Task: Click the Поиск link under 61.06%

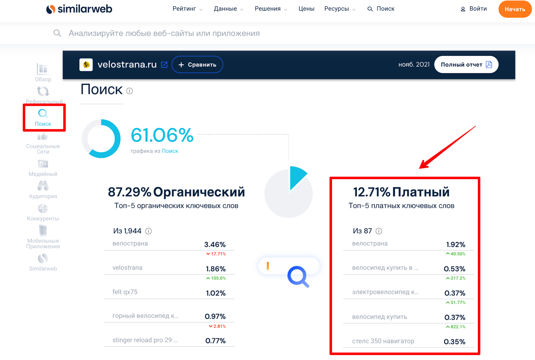Action: 170,151
